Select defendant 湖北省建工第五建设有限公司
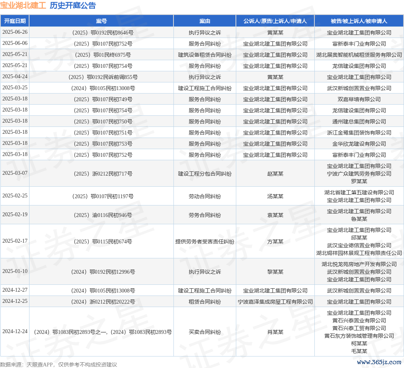404x368 pixels. [x=359, y=192]
